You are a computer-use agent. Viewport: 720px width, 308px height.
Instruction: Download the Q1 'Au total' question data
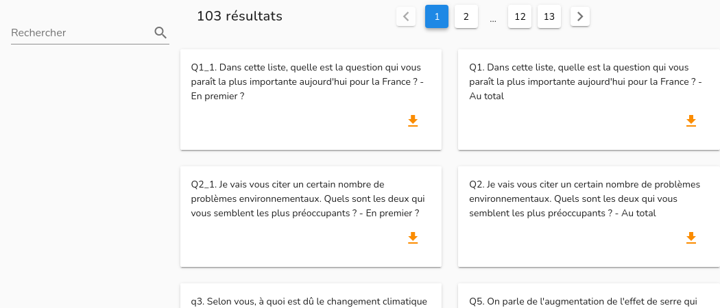[691, 121]
